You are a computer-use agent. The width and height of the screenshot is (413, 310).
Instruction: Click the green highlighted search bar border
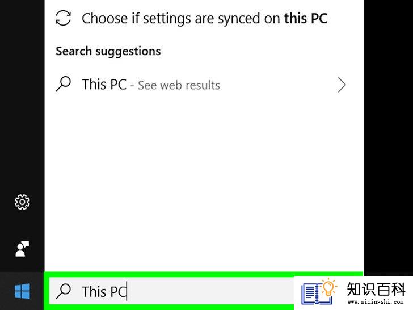[203, 274]
